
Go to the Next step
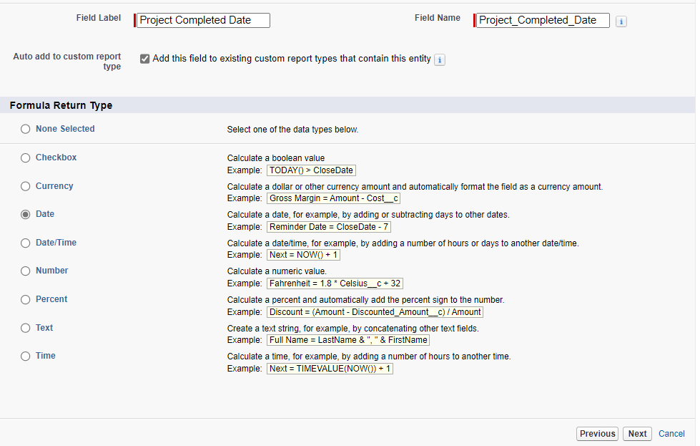click(637, 434)
